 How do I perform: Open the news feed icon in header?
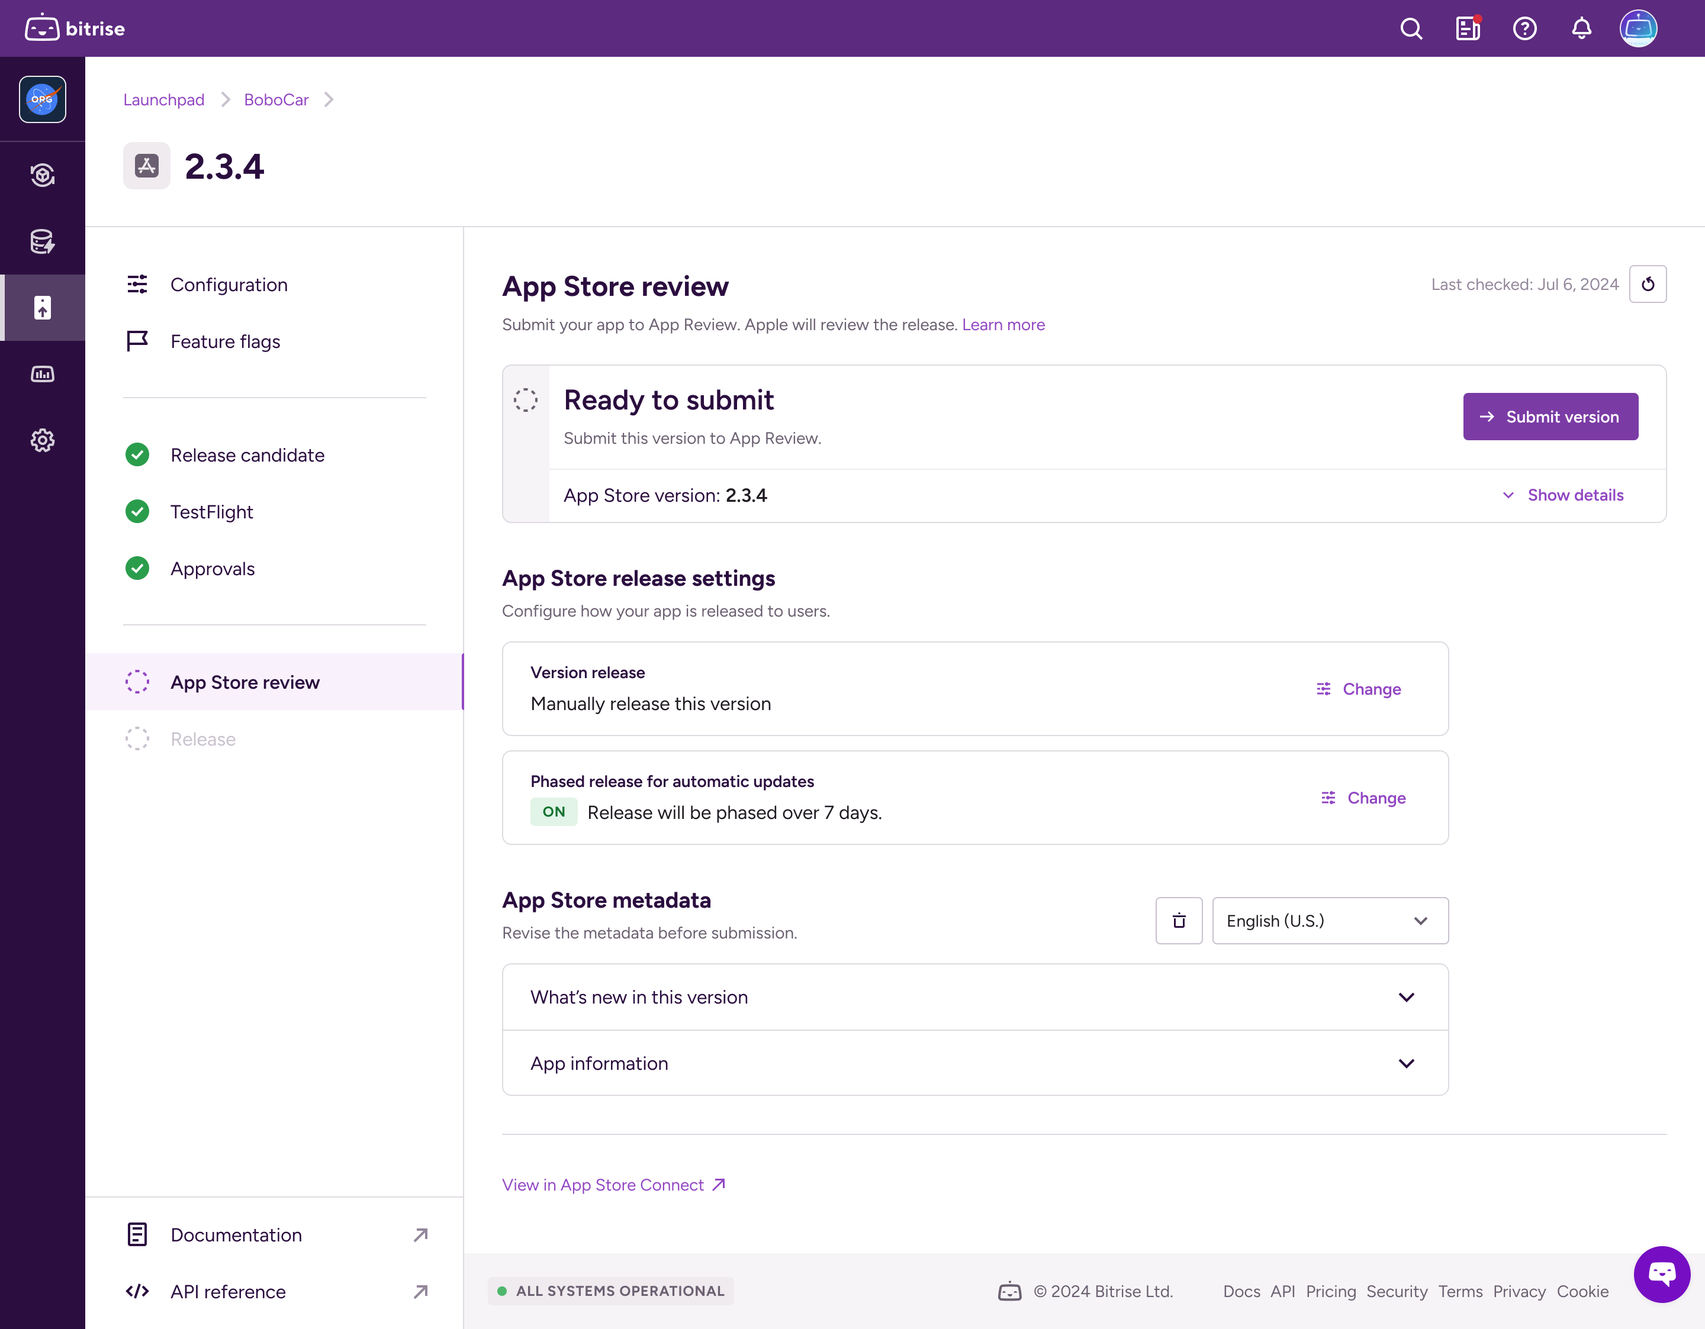(1468, 29)
